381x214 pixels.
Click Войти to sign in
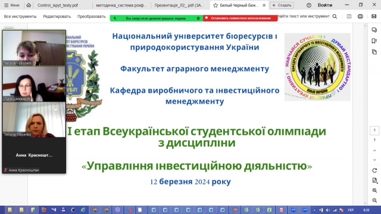tap(325, 5)
